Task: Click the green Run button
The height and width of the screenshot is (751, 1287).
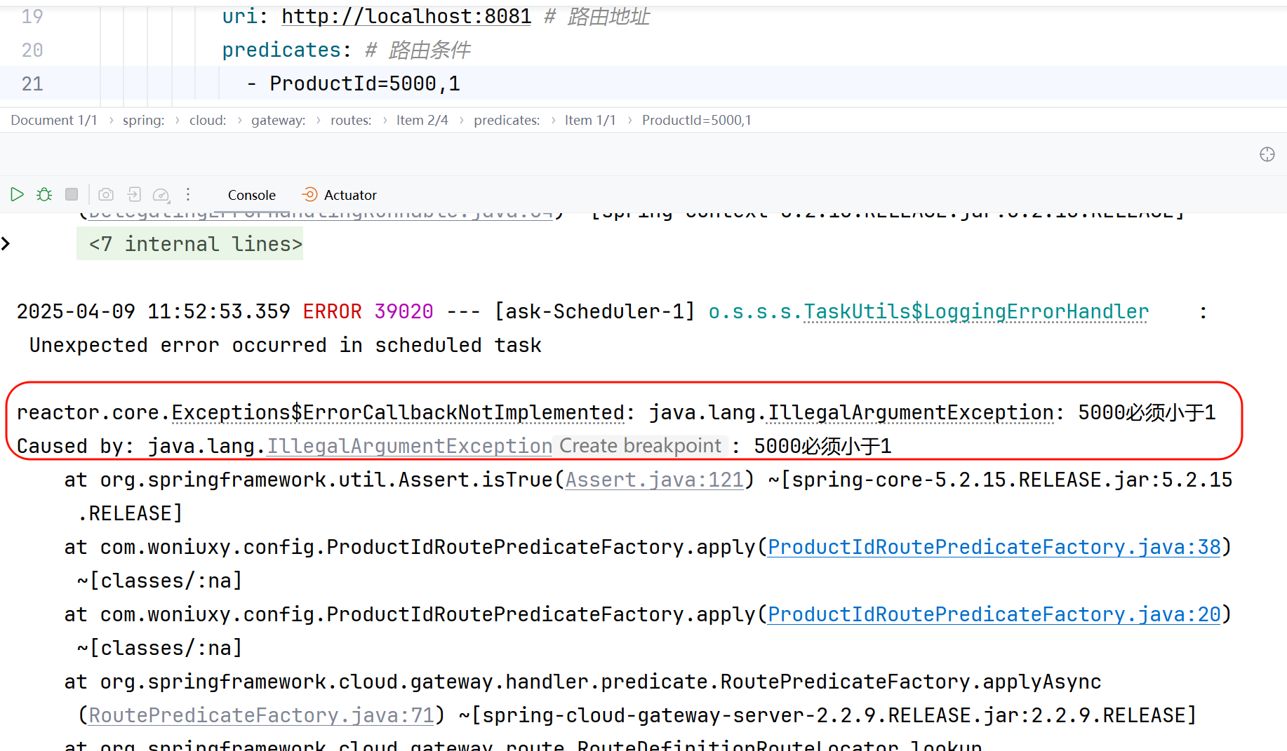Action: tap(18, 194)
